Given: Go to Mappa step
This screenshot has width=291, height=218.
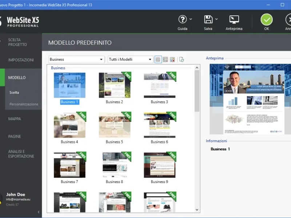Looking at the screenshot, I should pos(15,119).
